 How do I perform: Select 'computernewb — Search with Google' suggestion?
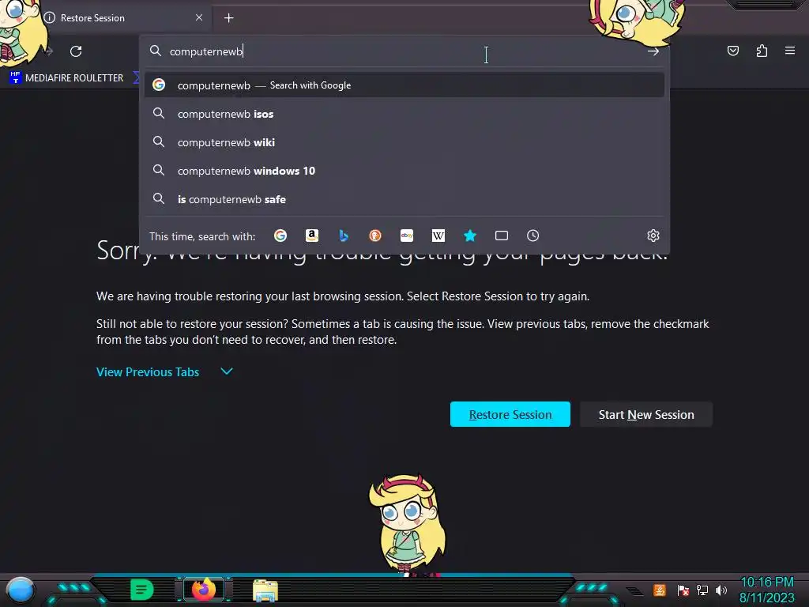click(404, 85)
